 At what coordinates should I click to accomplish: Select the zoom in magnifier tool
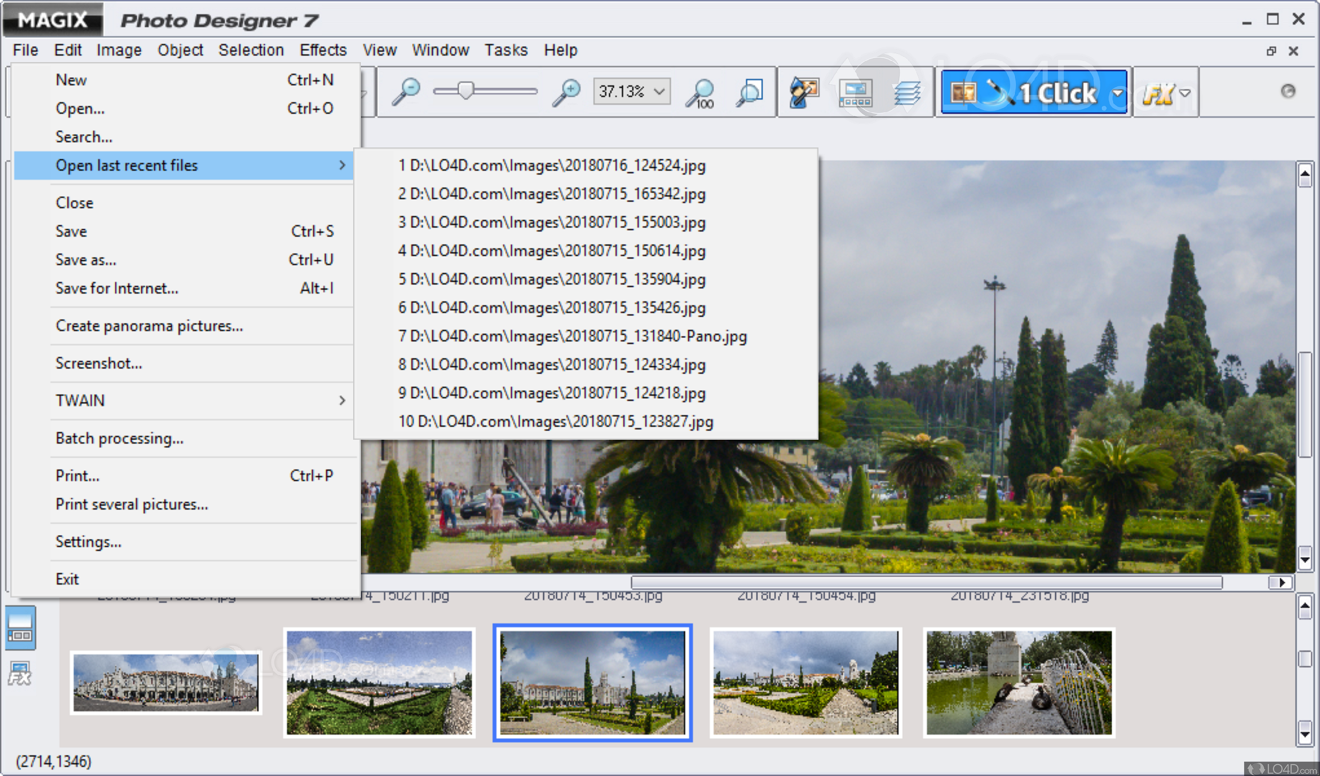(567, 92)
